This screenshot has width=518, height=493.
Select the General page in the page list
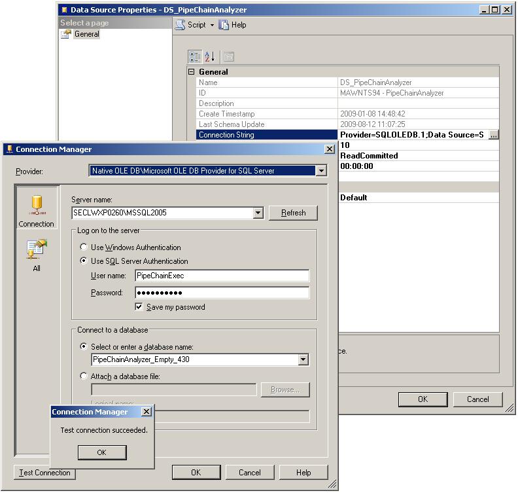(x=86, y=34)
